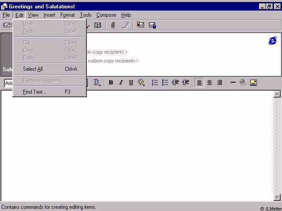Choose Select All from Edit menu
This screenshot has width=282, height=211.
[50, 69]
